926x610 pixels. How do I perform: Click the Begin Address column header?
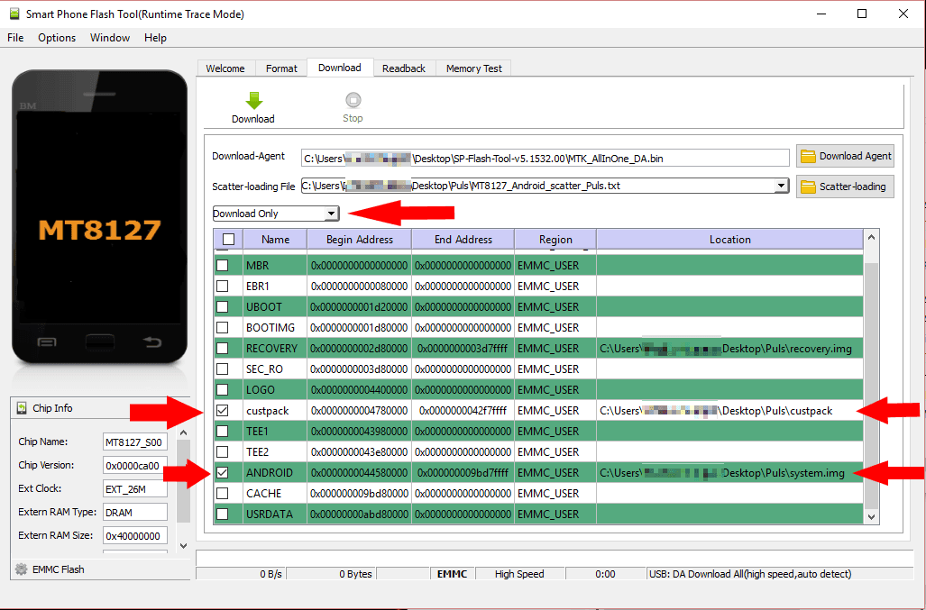pos(360,239)
